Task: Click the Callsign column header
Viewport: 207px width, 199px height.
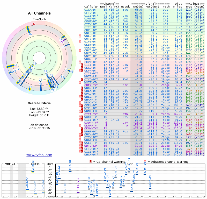Action: coord(92,6)
